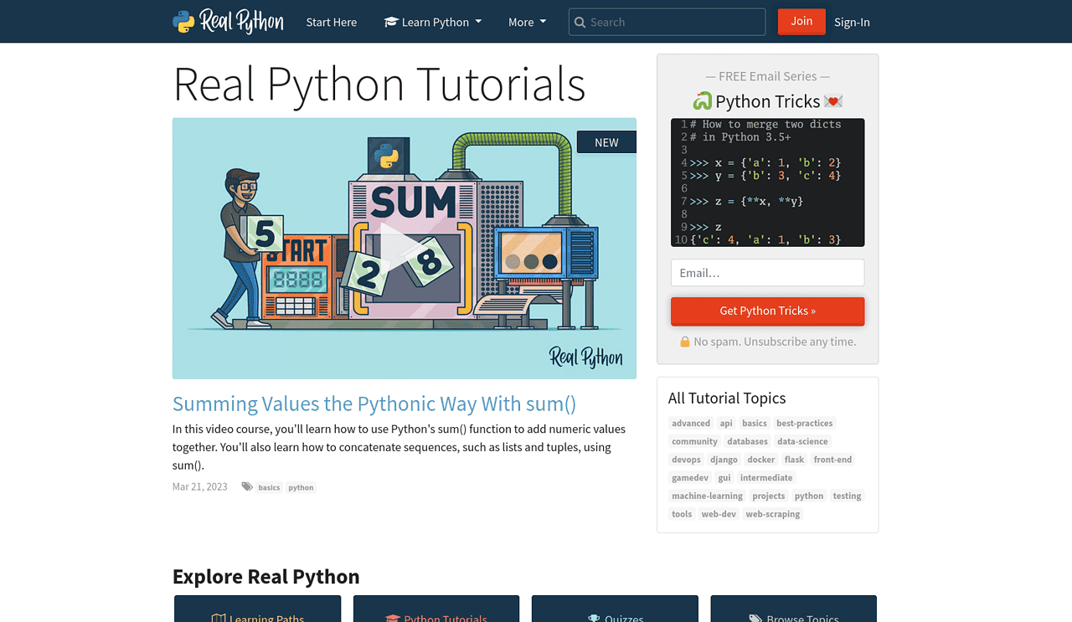Click the trophy icon on Quizzes card
The height and width of the screenshot is (622, 1072).
(594, 619)
